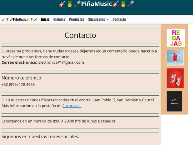Click the Contacto page heading
The image size is (193, 145).
point(80,35)
